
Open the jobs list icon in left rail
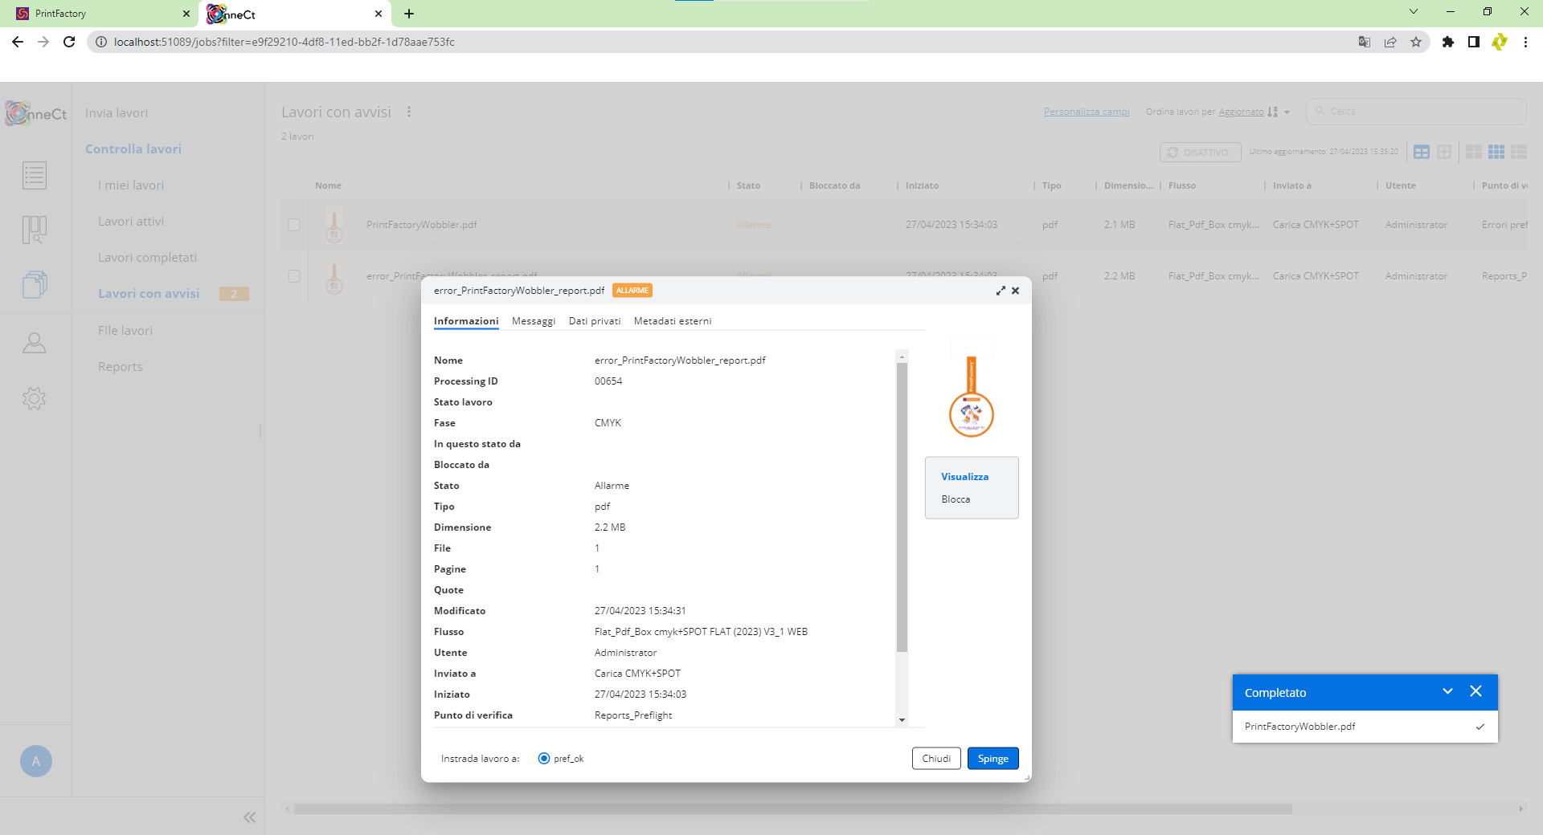35,175
